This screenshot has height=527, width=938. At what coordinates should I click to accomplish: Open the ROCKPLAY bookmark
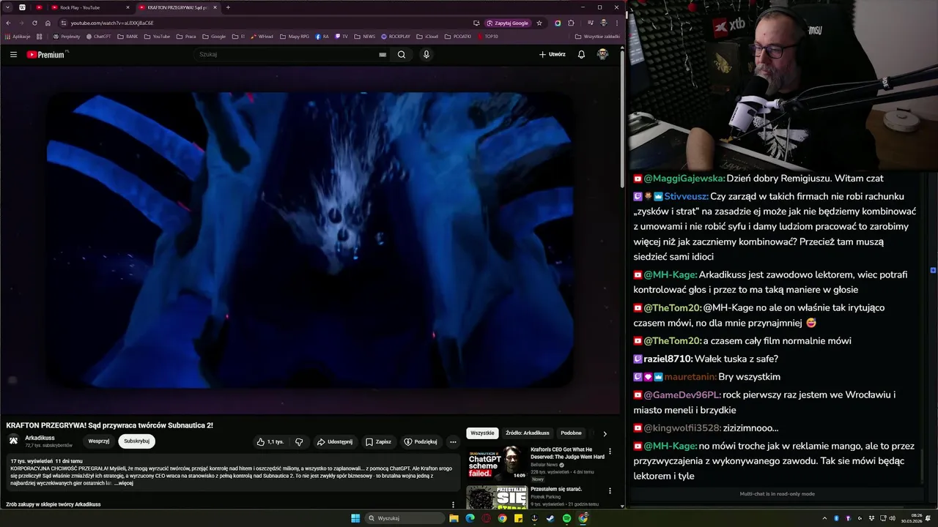pos(396,36)
